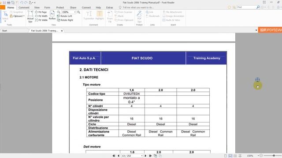Rotate the page right

65,20
